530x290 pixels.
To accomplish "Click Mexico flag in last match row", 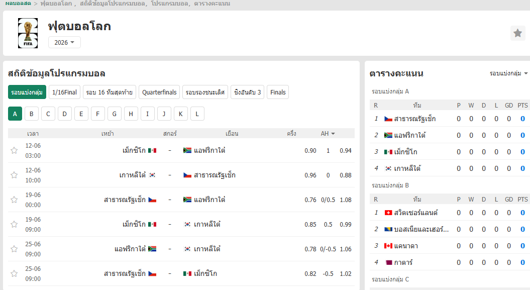I will 187,274.
